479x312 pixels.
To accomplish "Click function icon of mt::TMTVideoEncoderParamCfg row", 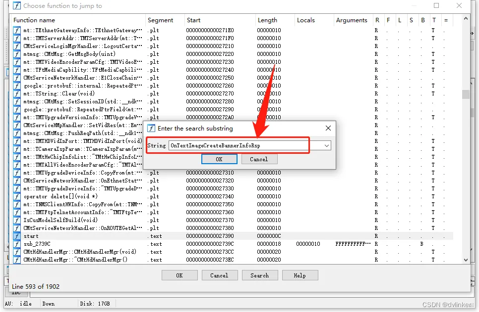I will point(17,62).
